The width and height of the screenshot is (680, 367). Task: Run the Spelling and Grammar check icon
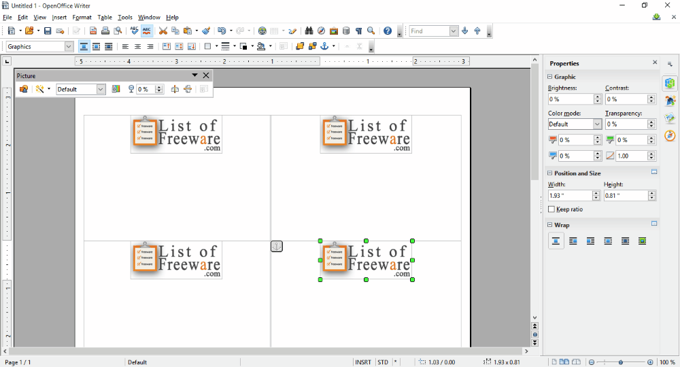(x=134, y=31)
